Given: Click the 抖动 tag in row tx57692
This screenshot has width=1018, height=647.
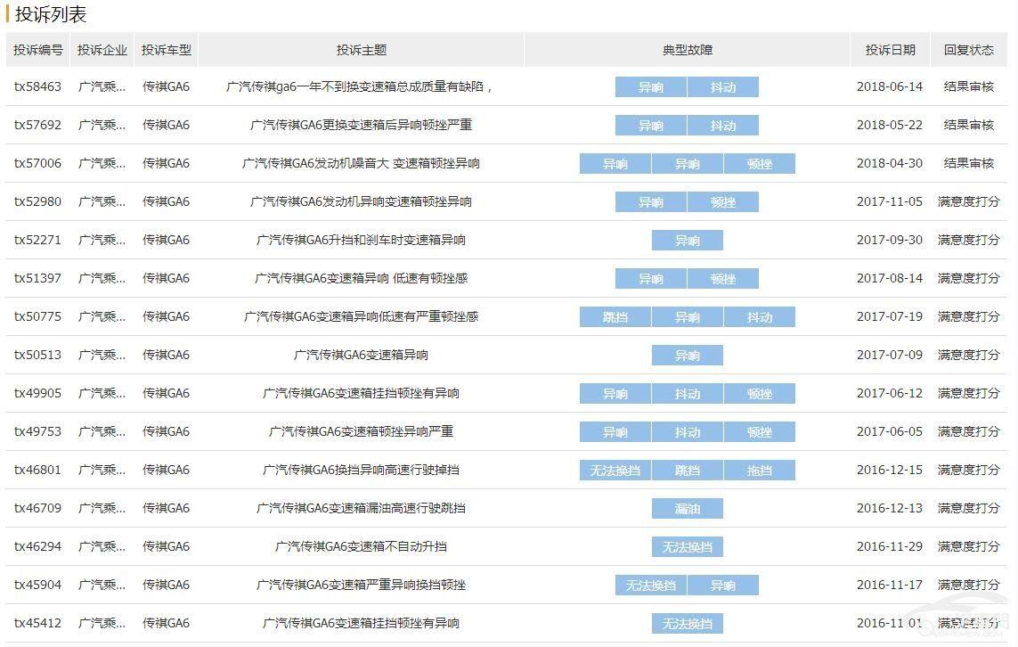Looking at the screenshot, I should point(723,126).
